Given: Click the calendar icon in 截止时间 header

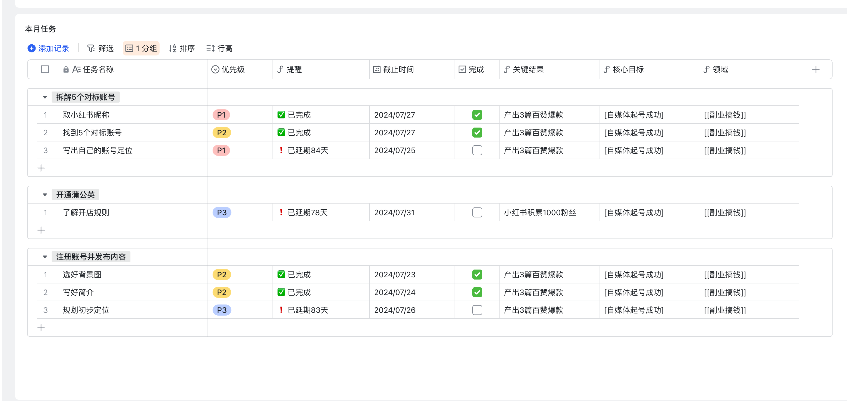Looking at the screenshot, I should point(377,69).
